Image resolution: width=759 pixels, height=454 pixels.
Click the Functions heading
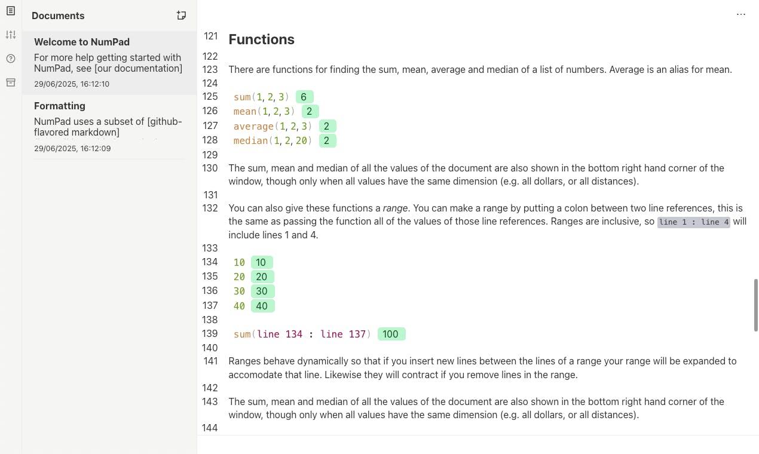pyautogui.click(x=262, y=39)
